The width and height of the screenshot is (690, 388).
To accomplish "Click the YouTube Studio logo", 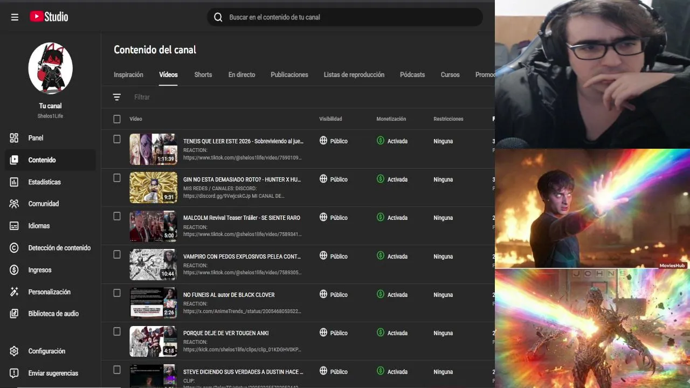I will pos(49,17).
